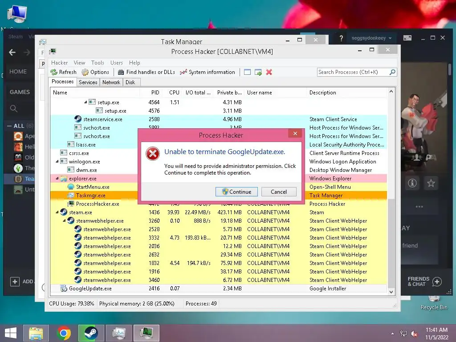456x342 pixels.
Task: Select the GoogleUpdate.exe process icon
Action: pyautogui.click(x=64, y=288)
